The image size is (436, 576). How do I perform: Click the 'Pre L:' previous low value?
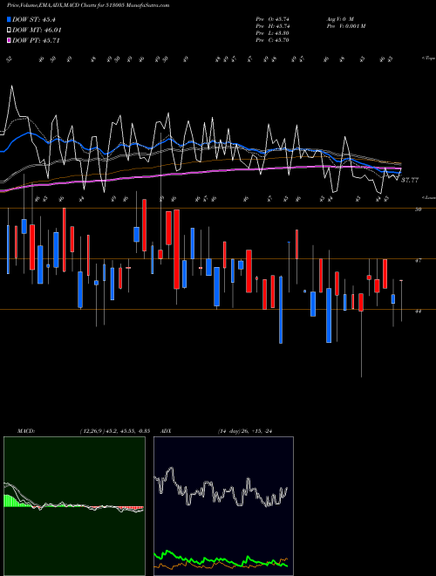point(273,33)
